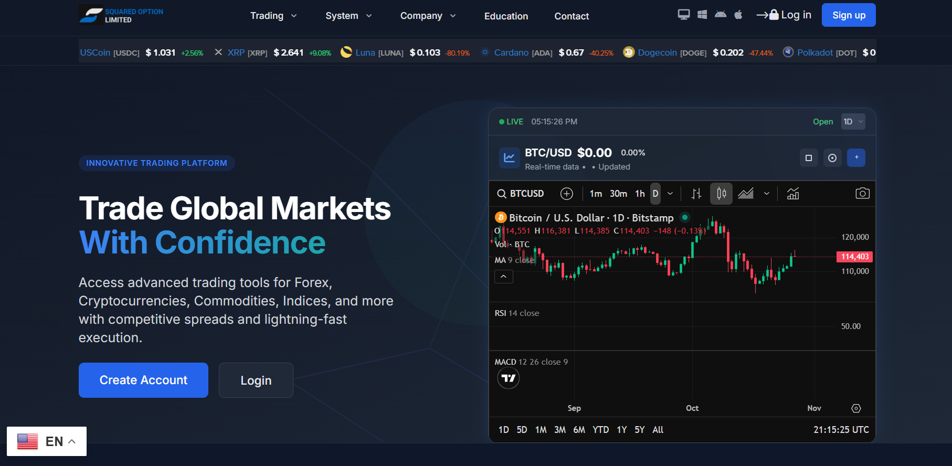Image resolution: width=952 pixels, height=466 pixels.
Task: Click the XRP ticker icon
Action: (x=219, y=52)
